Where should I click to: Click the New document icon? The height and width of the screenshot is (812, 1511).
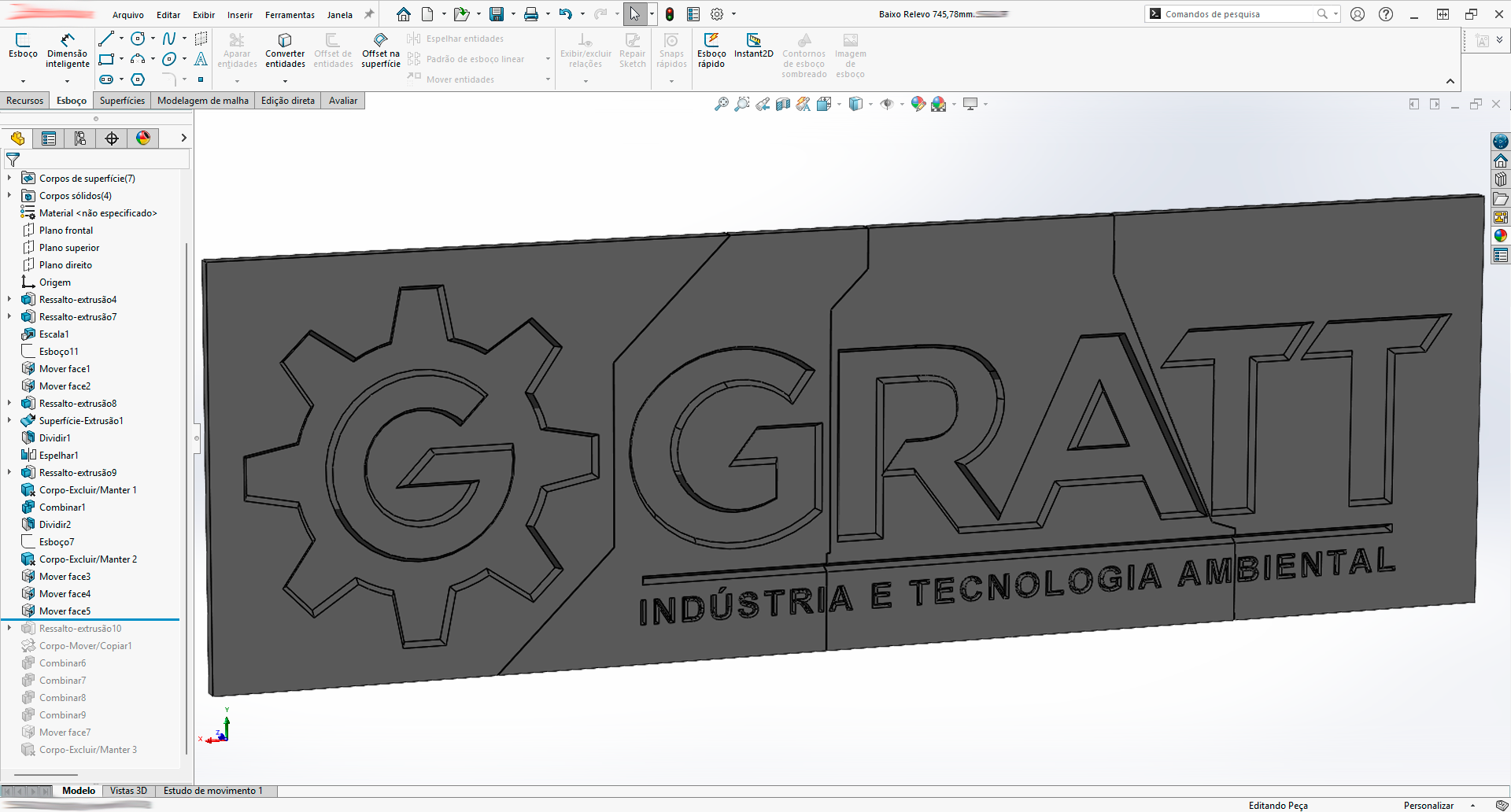click(427, 14)
